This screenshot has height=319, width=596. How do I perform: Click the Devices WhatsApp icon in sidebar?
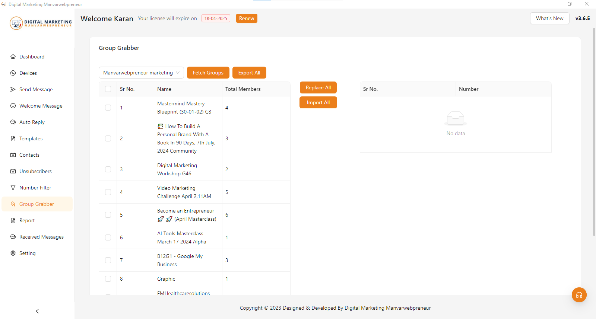tap(13, 73)
